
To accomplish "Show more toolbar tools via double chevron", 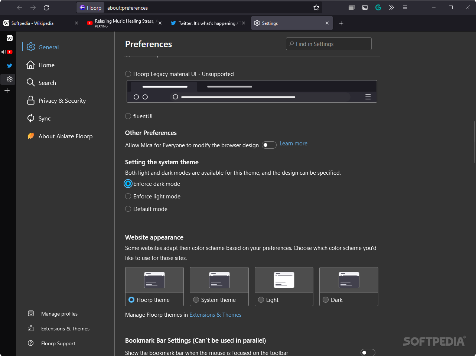I will click(x=391, y=7).
